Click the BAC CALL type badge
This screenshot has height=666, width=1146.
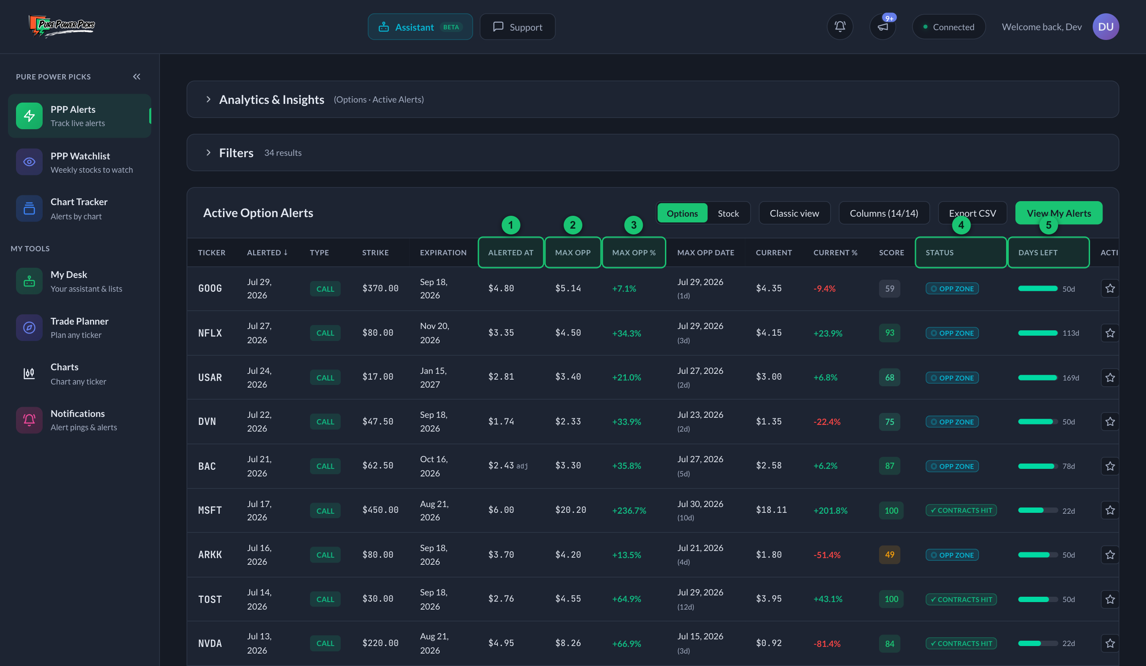[x=325, y=466]
